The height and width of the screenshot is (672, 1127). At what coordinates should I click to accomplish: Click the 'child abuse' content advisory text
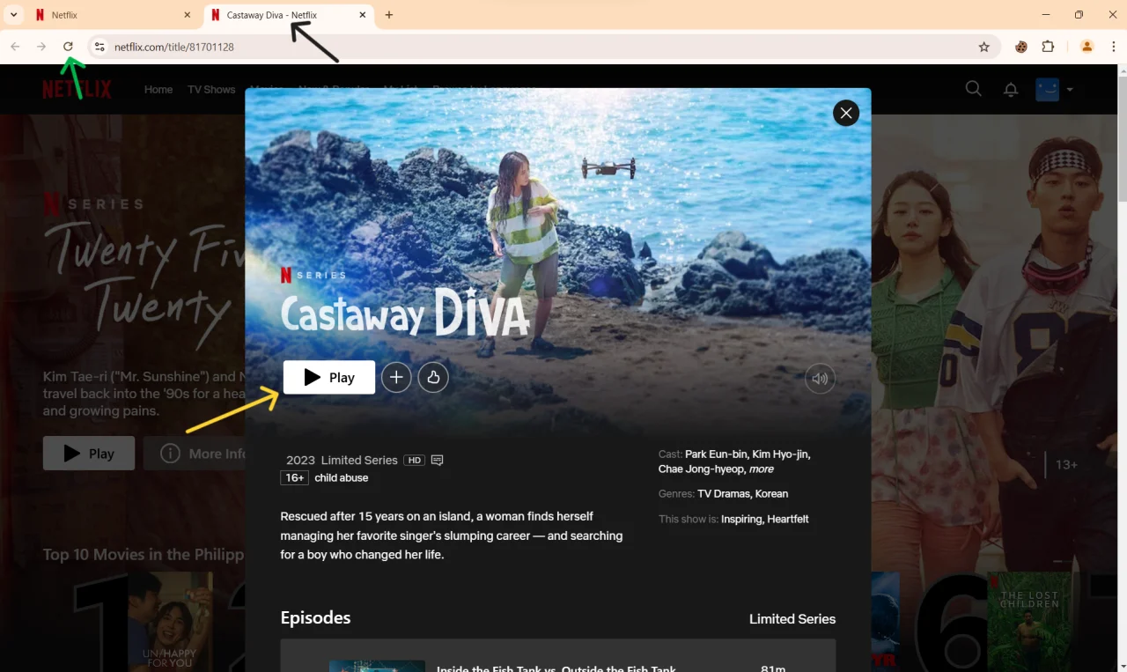point(342,477)
